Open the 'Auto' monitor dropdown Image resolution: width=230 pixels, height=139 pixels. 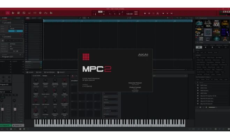pos(16,49)
